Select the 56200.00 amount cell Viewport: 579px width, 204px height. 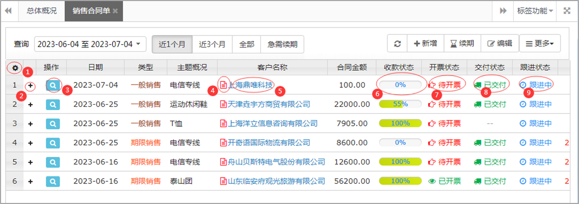352,181
